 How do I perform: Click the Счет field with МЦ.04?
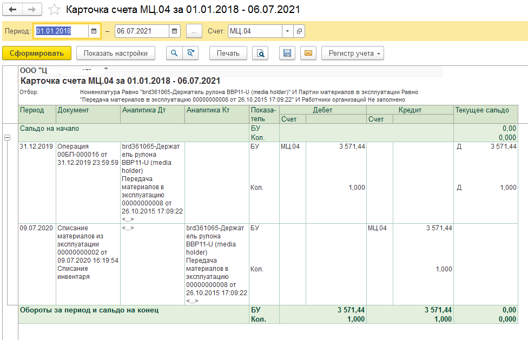tap(255, 31)
